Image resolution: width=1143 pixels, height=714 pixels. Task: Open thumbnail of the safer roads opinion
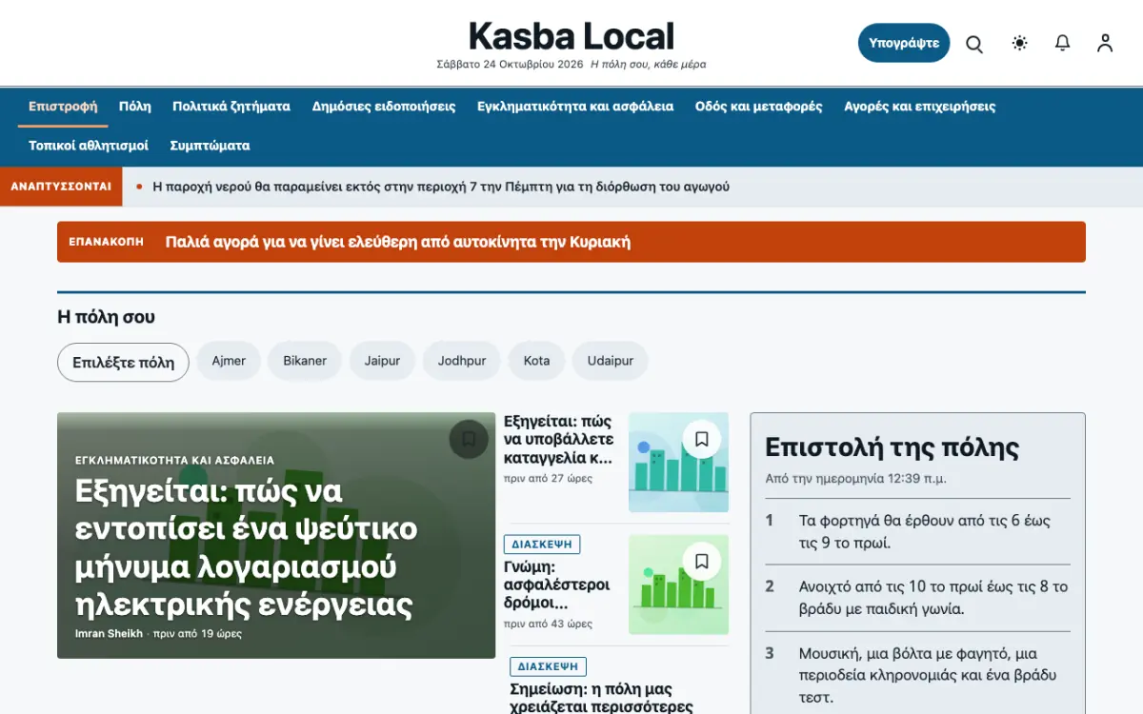(678, 585)
